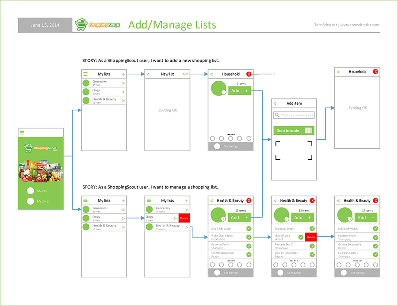The height and width of the screenshot is (306, 398).
Task: Toggle checkmark beside Guard Sport item with Delete
Action: tap(301, 237)
